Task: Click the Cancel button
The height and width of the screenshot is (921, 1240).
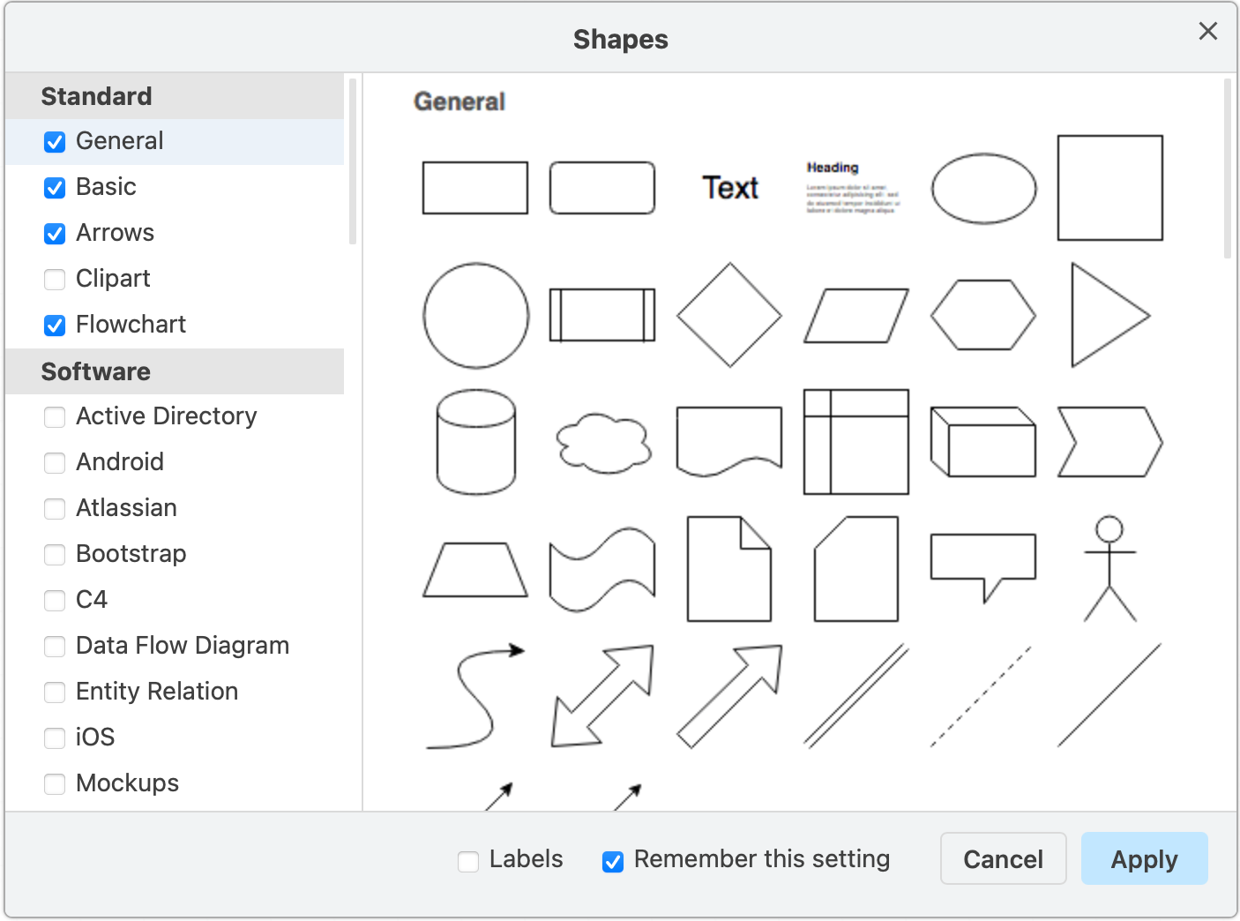Action: pos(1003,858)
